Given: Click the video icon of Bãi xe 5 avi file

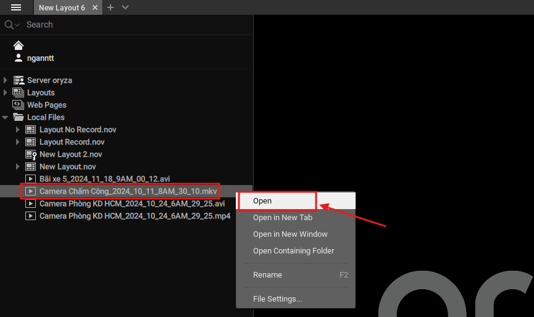Looking at the screenshot, I should (x=31, y=179).
